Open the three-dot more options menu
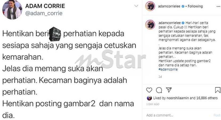Viewport: 221px width, 120px height. point(218,7)
